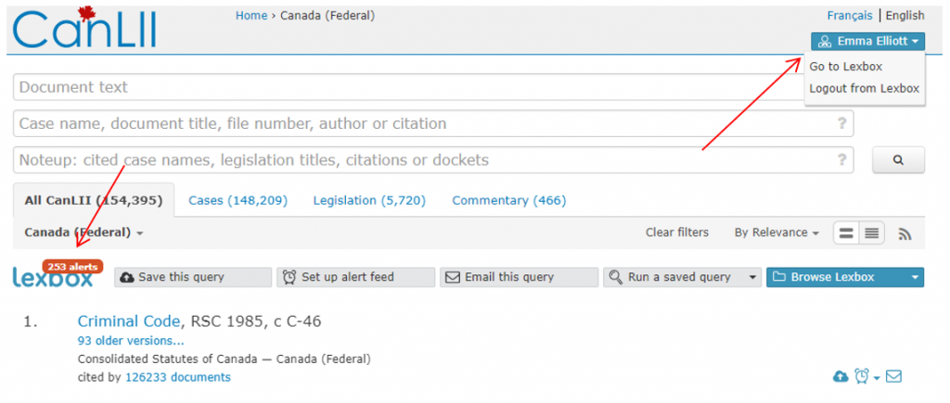This screenshot has height=403, width=950.
Task: Email the Criminal Code result with envelope icon
Action: [893, 376]
